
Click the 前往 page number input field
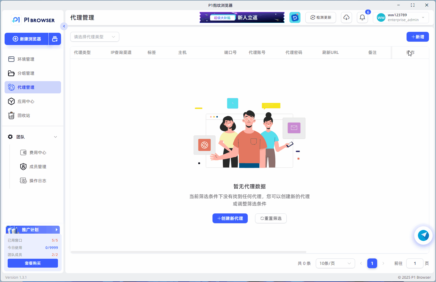tap(415, 263)
